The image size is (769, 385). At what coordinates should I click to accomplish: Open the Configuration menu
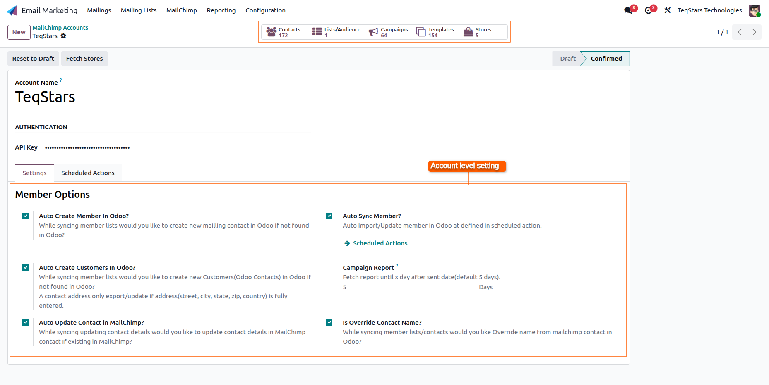265,10
